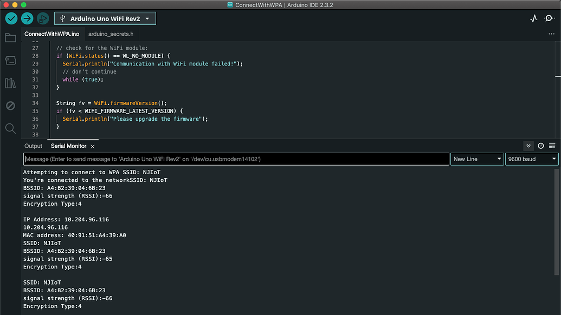Upload the sketch with the arrow button
Screen dimensions: 561x315
pos(27,18)
